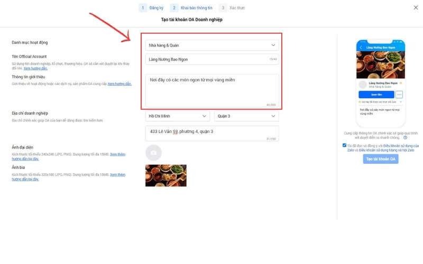This screenshot has height=264, width=423.
Task: Click the Danh mục hoạt động label
Action: tap(30, 43)
